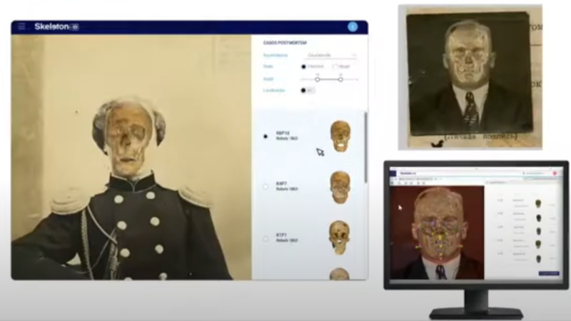Click the K4F7 skull thumbnail
The width and height of the screenshot is (571, 321).
(340, 188)
